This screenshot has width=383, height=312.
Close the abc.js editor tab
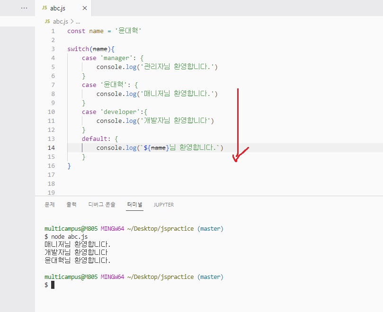pyautogui.click(x=85, y=8)
